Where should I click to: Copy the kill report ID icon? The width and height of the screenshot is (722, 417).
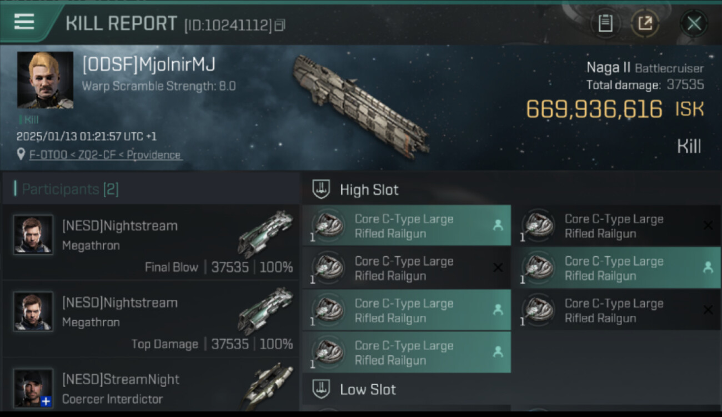(x=280, y=25)
